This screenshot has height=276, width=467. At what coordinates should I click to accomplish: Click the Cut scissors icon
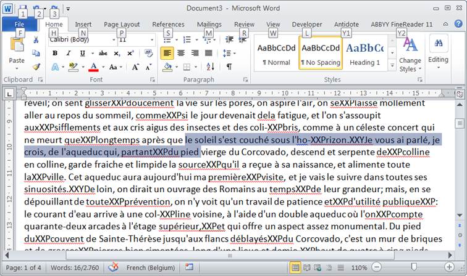coord(36,39)
